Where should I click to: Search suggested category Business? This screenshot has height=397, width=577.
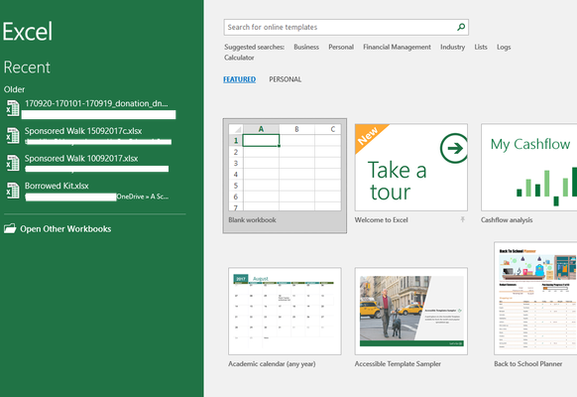(x=306, y=47)
